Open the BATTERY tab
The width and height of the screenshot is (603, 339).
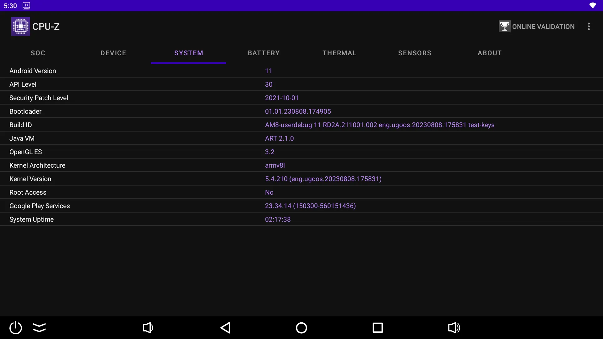[x=264, y=53]
